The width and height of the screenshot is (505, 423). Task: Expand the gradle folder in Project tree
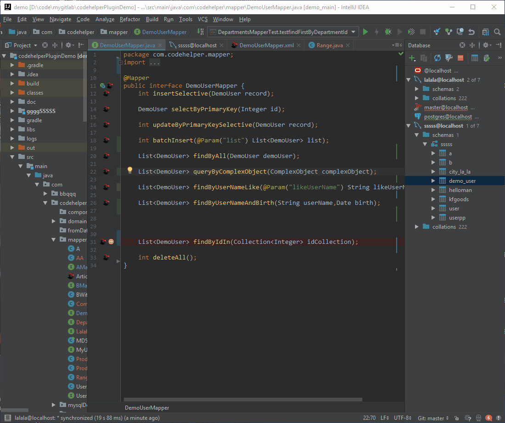point(12,120)
